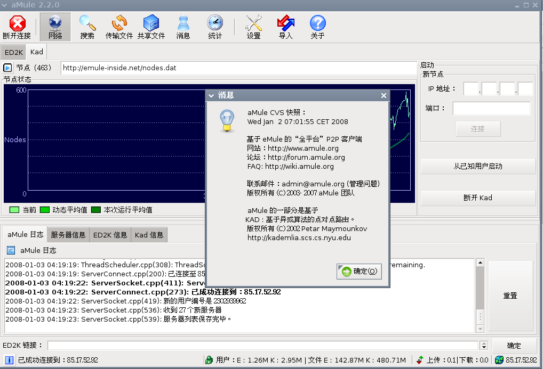Click the 断开 Kad button
The width and height of the screenshot is (543, 369).
coord(478,198)
